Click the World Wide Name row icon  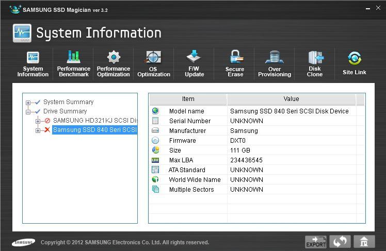(x=155, y=179)
